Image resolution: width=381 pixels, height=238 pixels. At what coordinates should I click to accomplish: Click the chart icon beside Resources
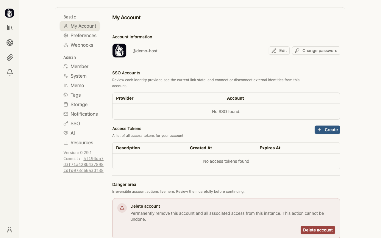point(66,143)
